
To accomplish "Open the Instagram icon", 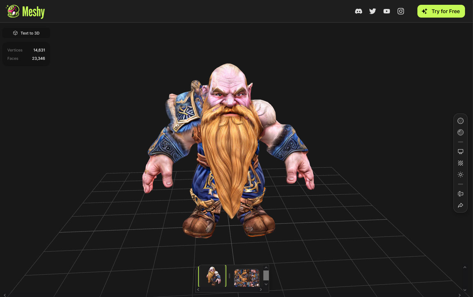I will pyautogui.click(x=401, y=11).
